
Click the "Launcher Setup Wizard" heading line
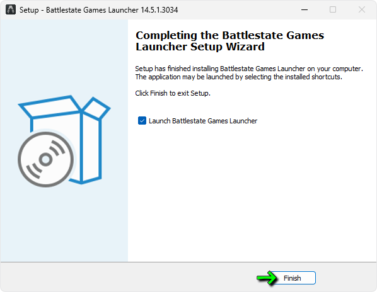click(200, 47)
